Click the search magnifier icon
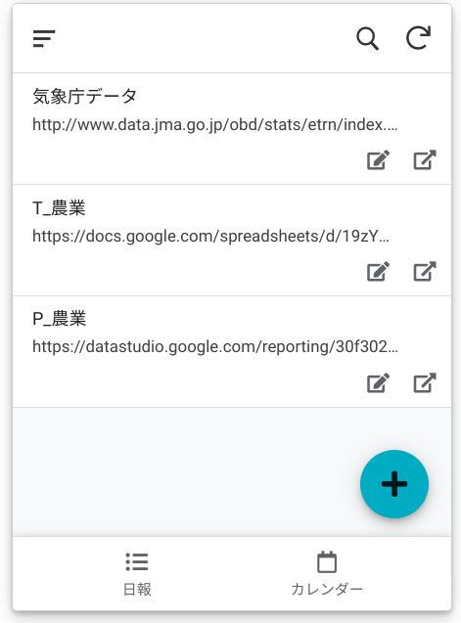The width and height of the screenshot is (461, 623). pos(367,38)
